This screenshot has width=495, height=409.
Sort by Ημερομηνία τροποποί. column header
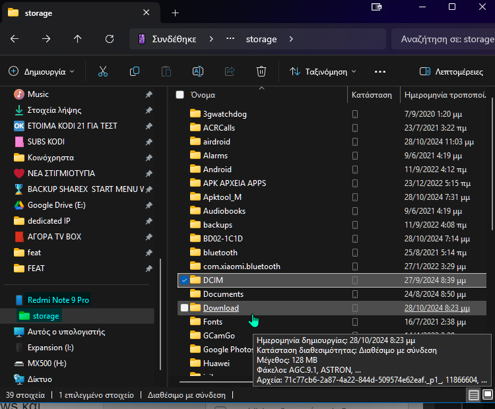tap(445, 95)
